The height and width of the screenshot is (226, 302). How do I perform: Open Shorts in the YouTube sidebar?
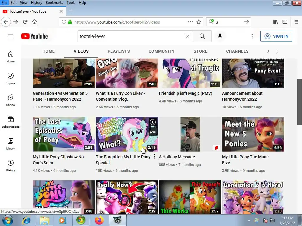11,100
